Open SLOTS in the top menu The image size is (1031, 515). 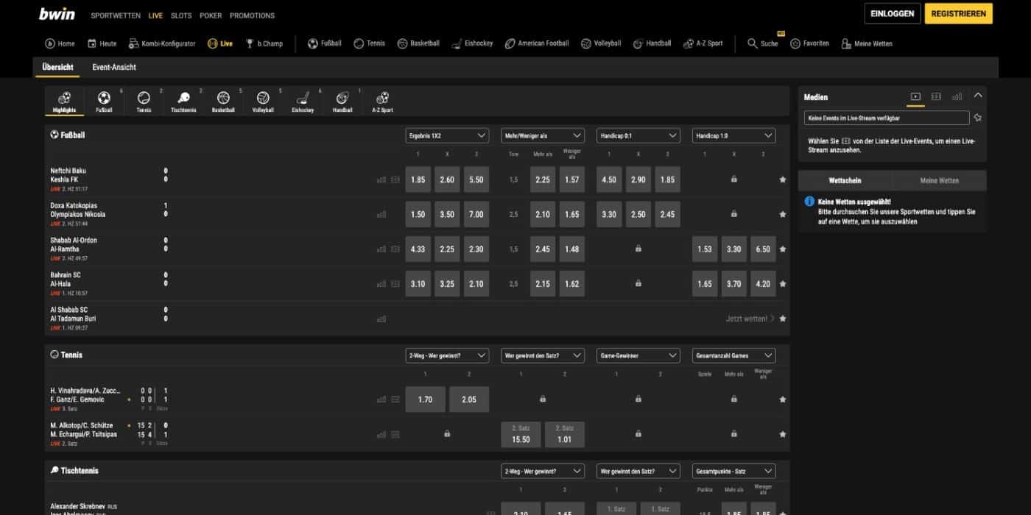(x=181, y=15)
